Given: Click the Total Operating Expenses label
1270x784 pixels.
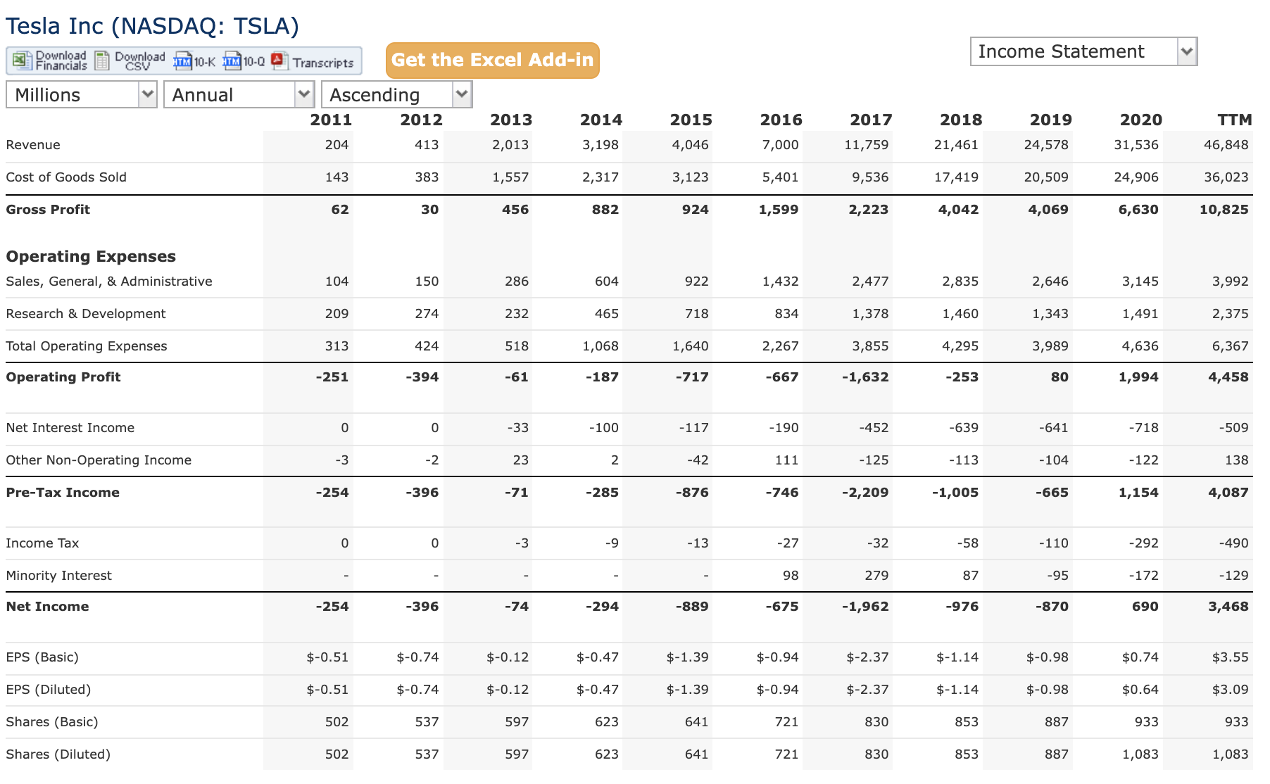Looking at the screenshot, I should coord(87,346).
